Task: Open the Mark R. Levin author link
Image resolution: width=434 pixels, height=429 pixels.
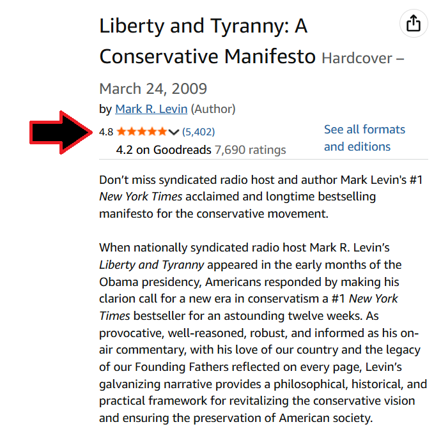Action: tap(151, 109)
